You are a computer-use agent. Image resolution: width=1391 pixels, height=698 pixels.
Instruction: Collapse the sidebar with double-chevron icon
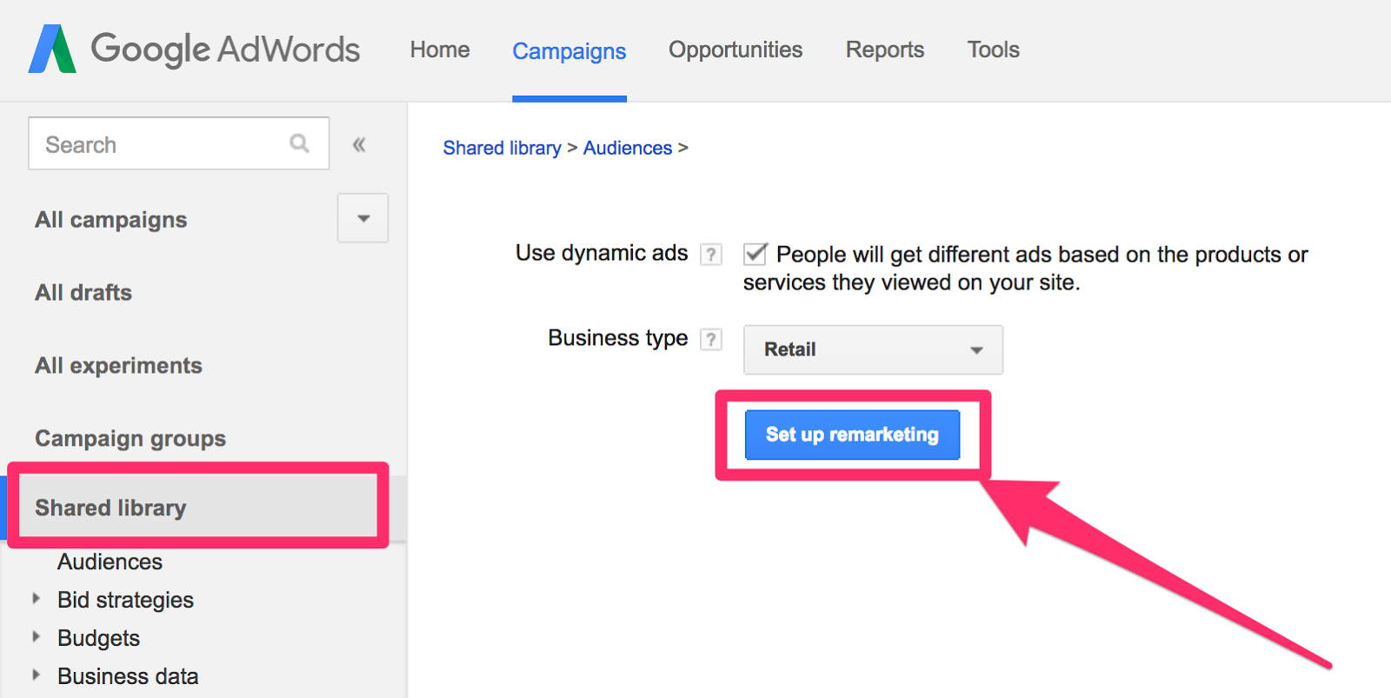pyautogui.click(x=359, y=144)
